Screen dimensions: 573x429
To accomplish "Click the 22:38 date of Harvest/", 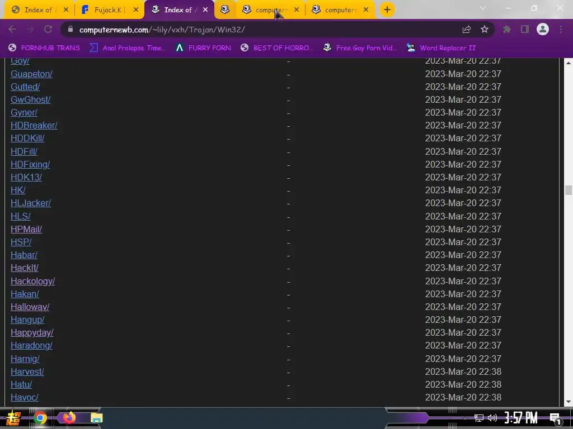I will pyautogui.click(x=463, y=371).
